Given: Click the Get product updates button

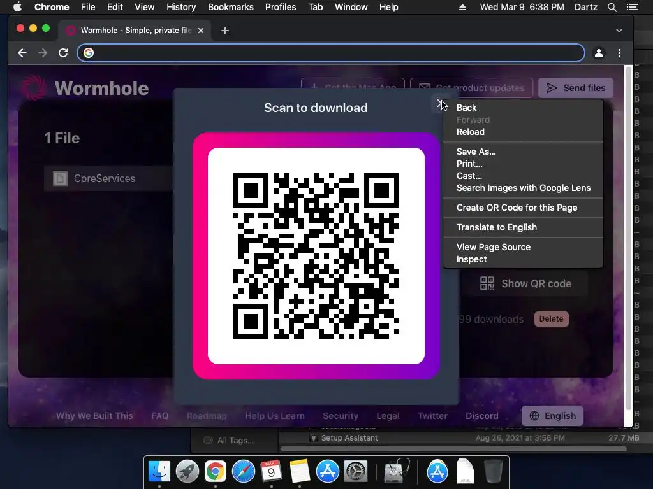Looking at the screenshot, I should (471, 88).
